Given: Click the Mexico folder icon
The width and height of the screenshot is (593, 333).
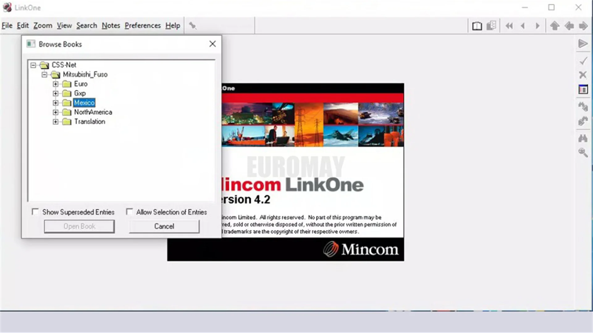Looking at the screenshot, I should click(67, 103).
